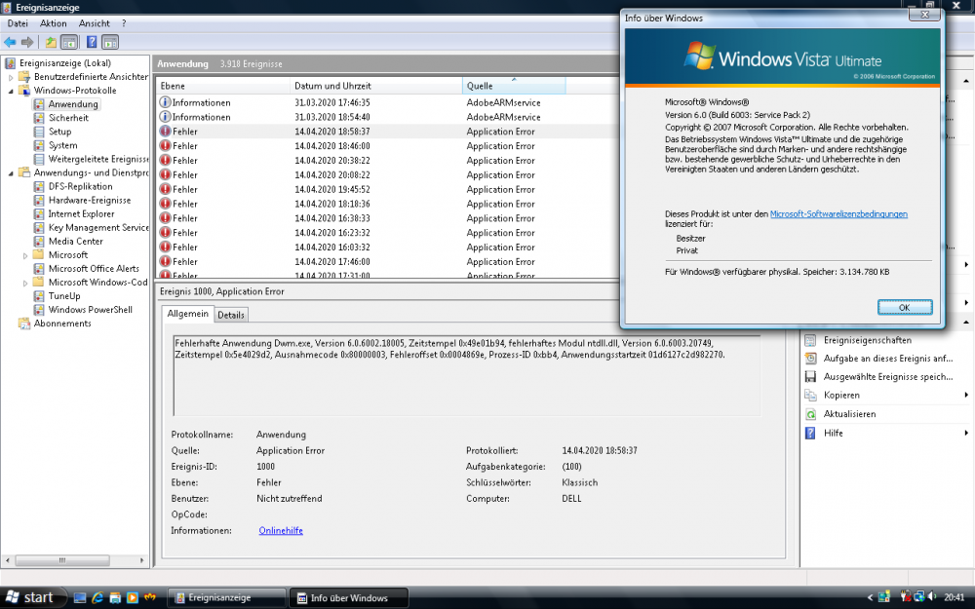Click the blue help icon in toolbar
The height and width of the screenshot is (609, 975).
[91, 42]
